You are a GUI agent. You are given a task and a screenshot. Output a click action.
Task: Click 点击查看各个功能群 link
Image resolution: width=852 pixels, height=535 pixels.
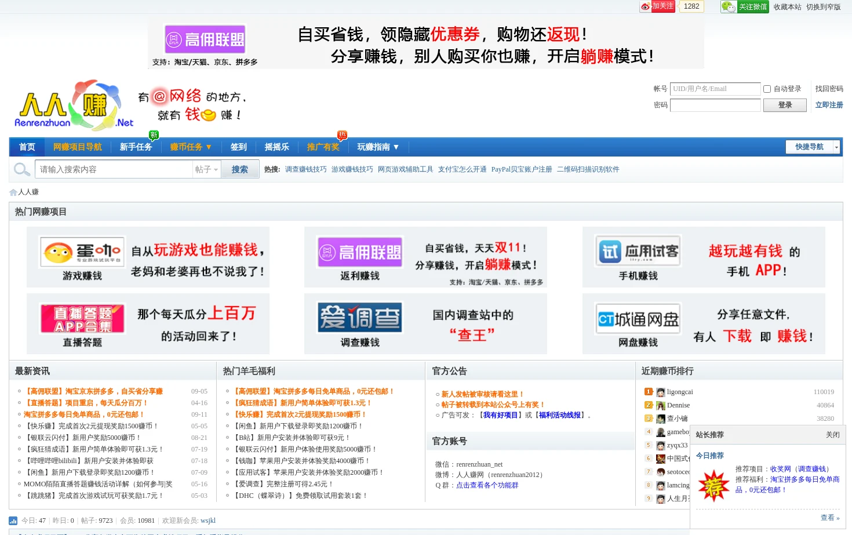point(487,485)
